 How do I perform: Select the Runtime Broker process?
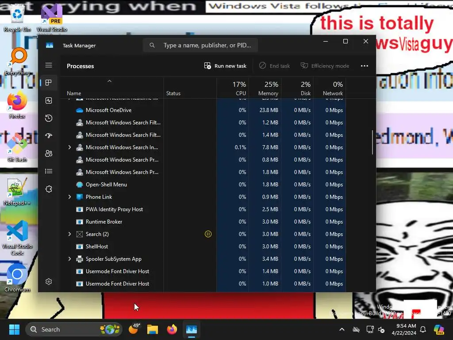203,222
